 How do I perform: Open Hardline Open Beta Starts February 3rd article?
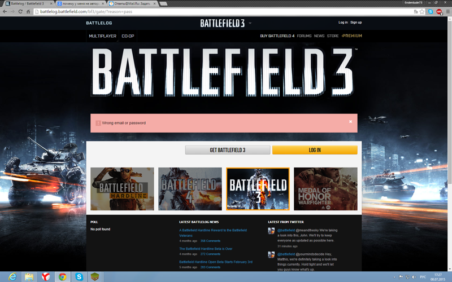coord(216,262)
